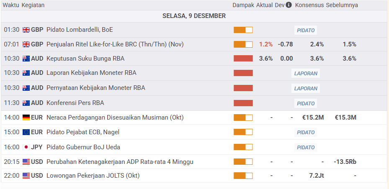Click the Sebelumnya column header

[342, 5]
